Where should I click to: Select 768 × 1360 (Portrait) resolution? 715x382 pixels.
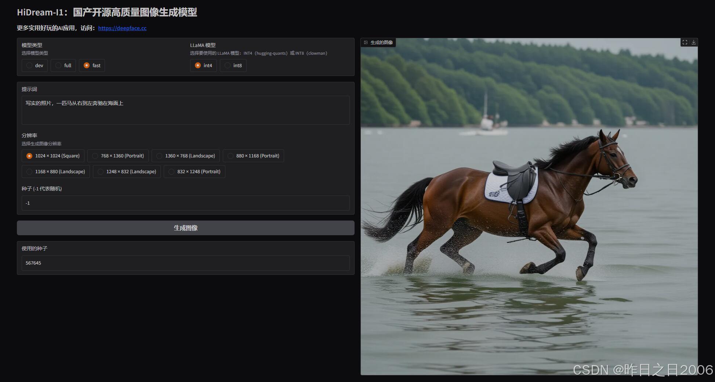tap(118, 156)
